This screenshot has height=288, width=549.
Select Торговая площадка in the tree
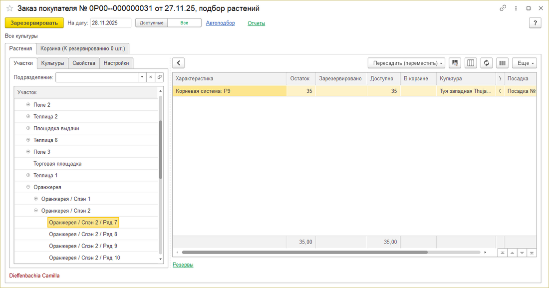coord(57,164)
